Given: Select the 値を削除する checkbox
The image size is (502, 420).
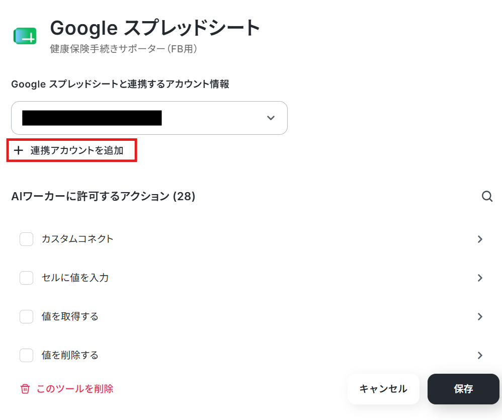Looking at the screenshot, I should click(26, 355).
